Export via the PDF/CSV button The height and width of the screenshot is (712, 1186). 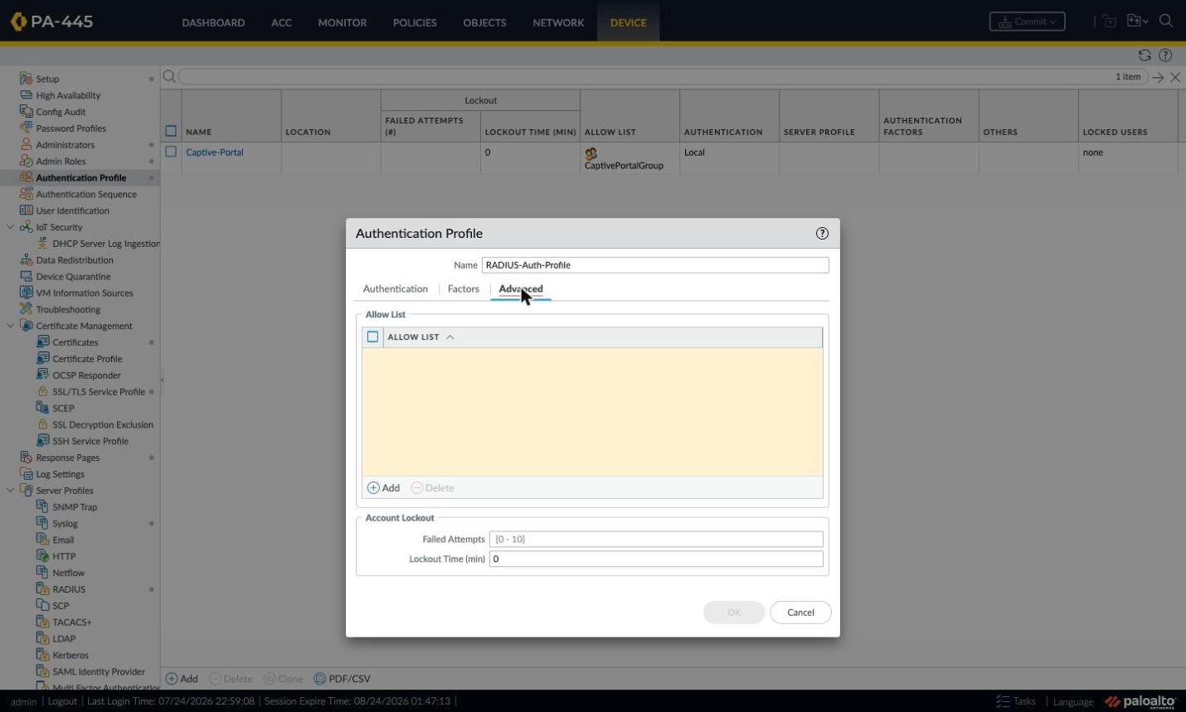click(342, 679)
